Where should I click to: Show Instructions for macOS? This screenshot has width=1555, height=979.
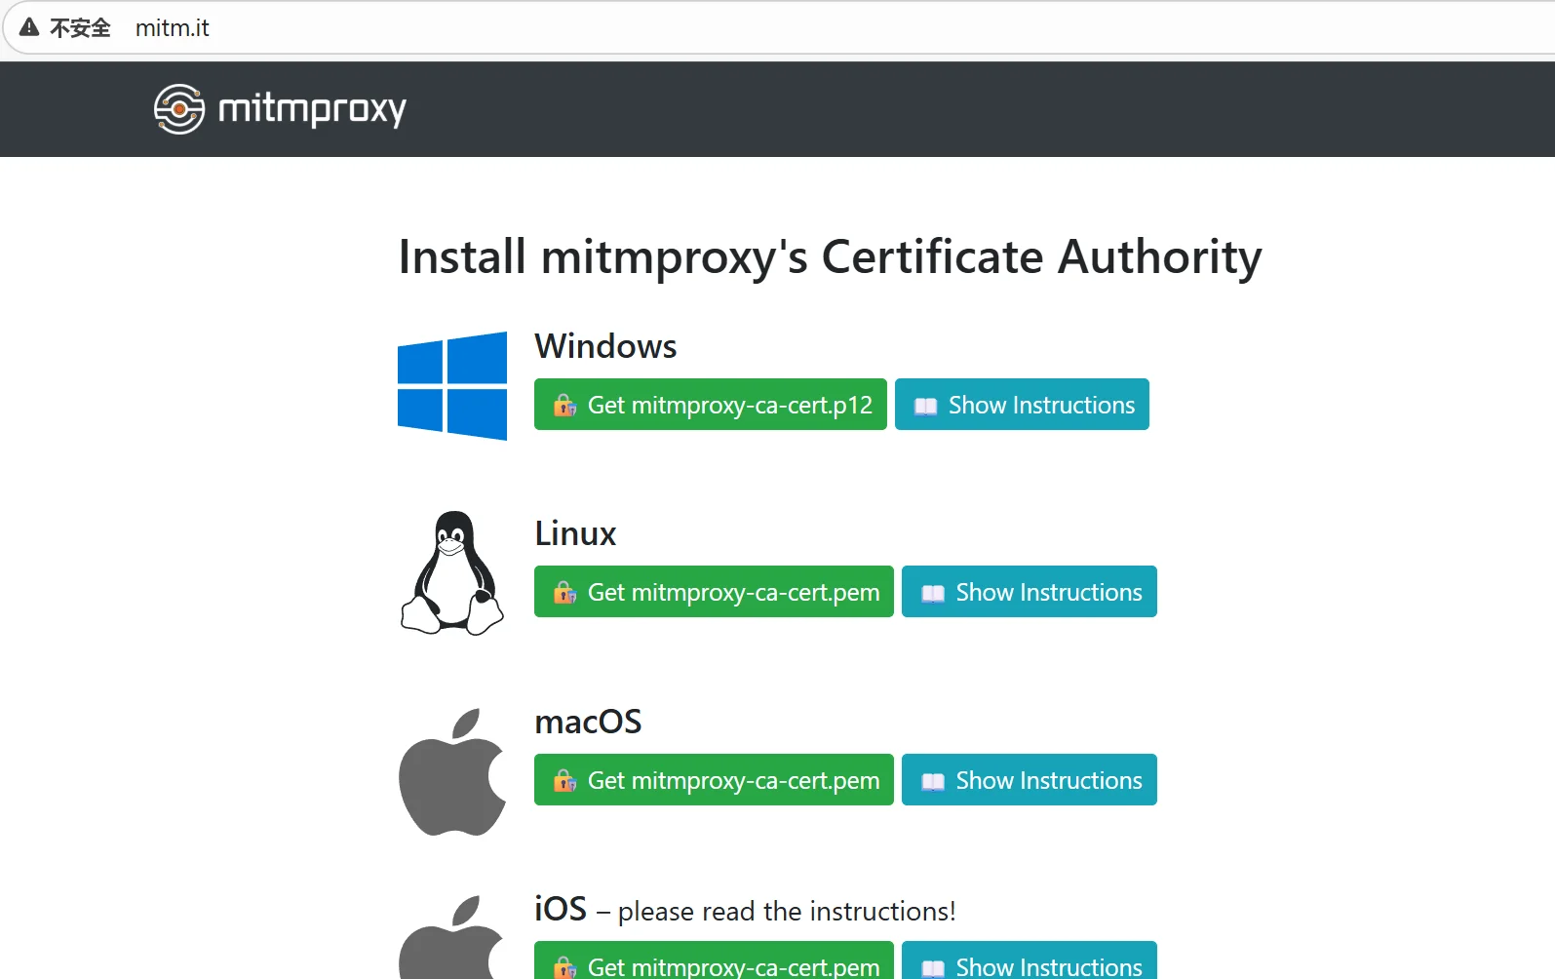click(1030, 780)
